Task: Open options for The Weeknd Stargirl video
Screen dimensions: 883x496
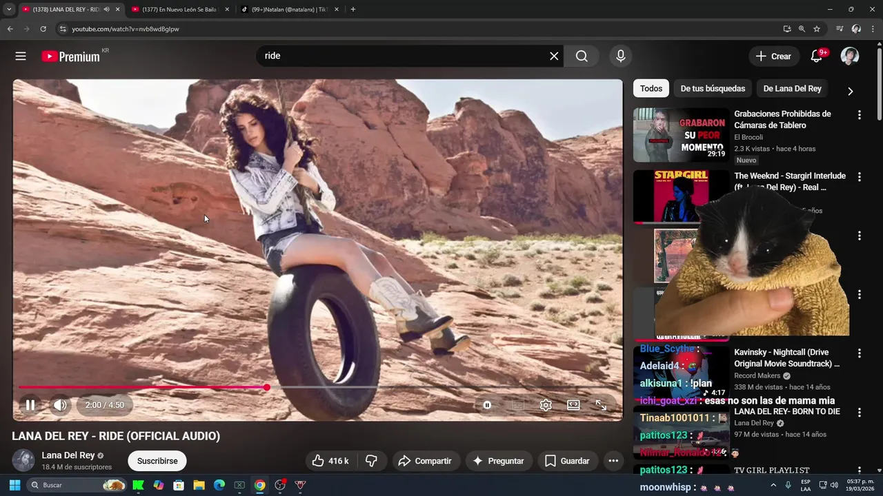Action: [859, 177]
